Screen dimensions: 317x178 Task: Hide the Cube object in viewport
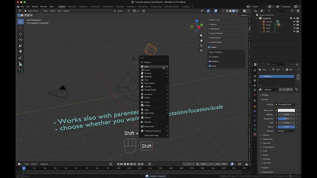(x=294, y=25)
